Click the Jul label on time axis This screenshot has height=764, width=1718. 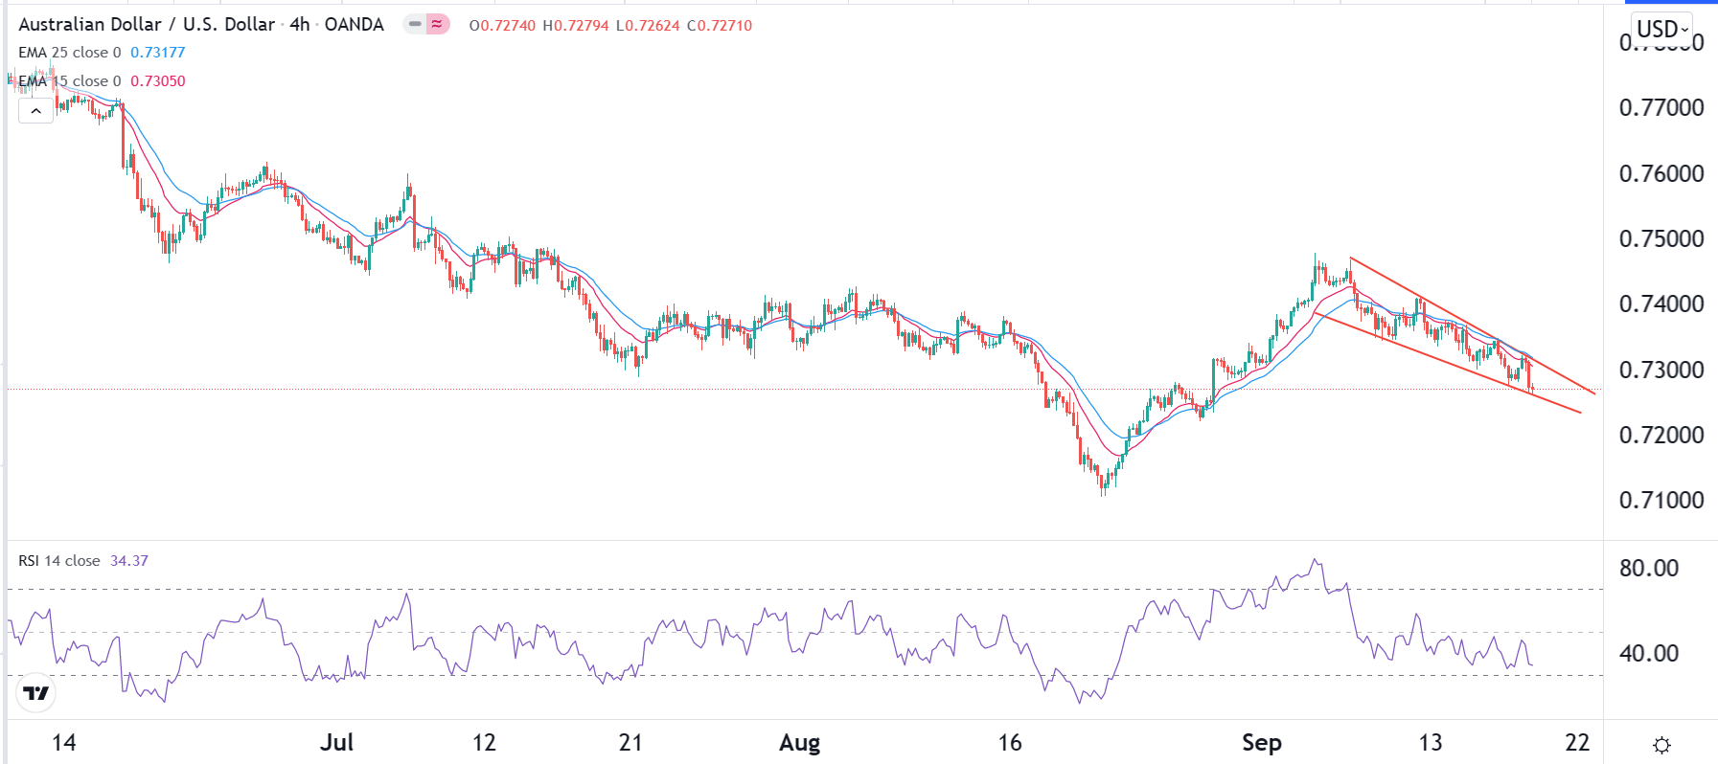point(336,743)
